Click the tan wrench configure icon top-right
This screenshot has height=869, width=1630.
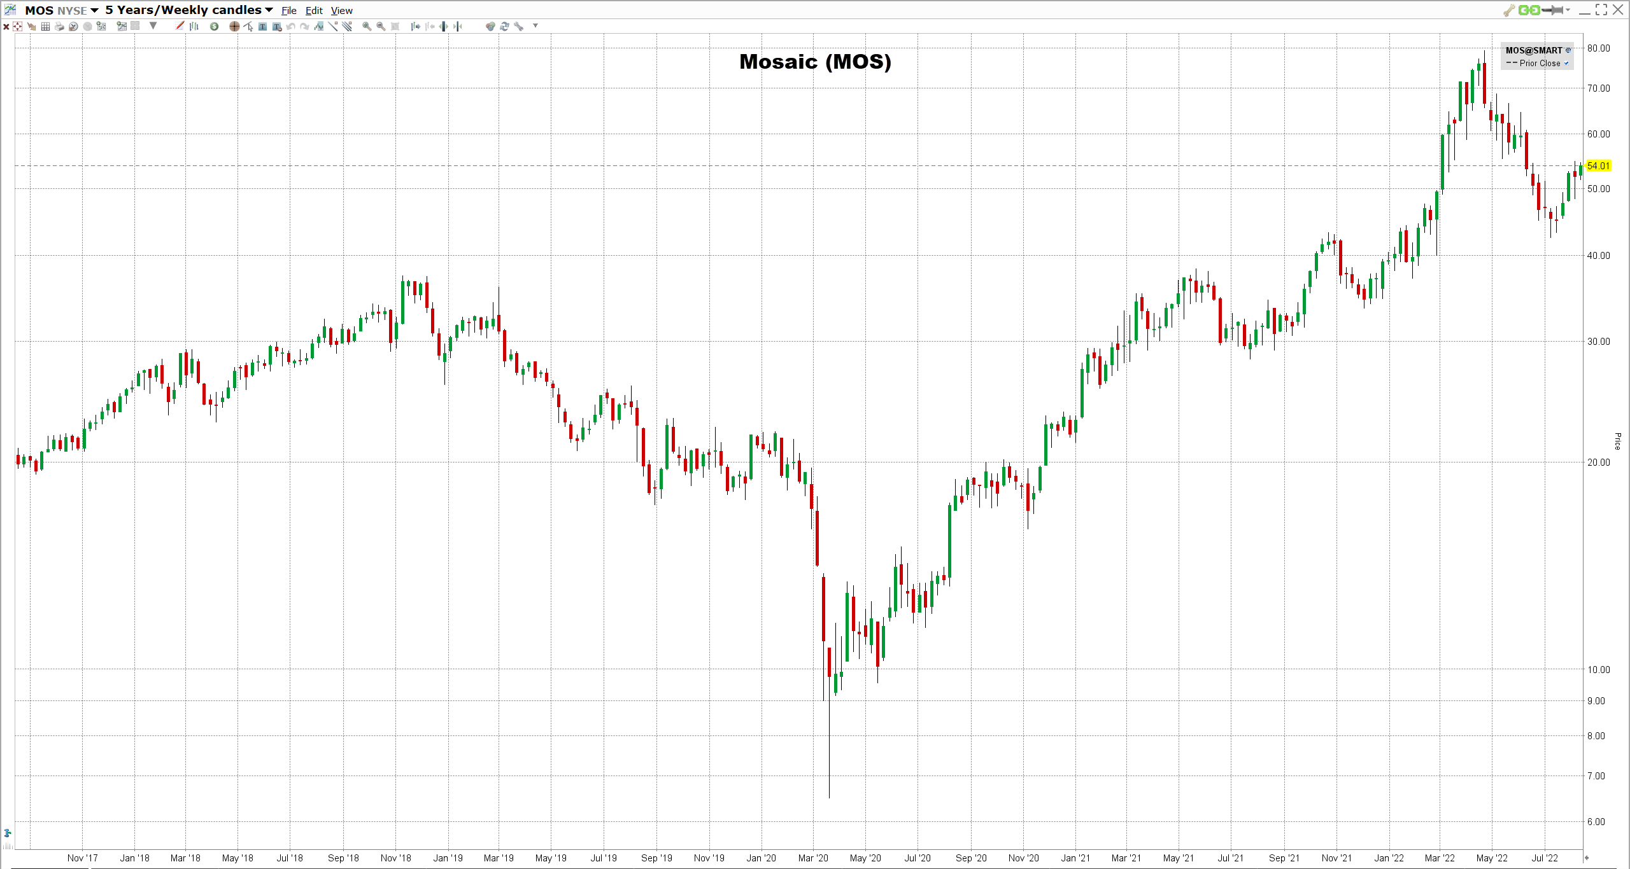1509,10
